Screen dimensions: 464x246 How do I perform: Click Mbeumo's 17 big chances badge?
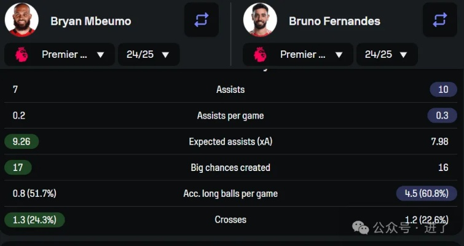(18, 167)
